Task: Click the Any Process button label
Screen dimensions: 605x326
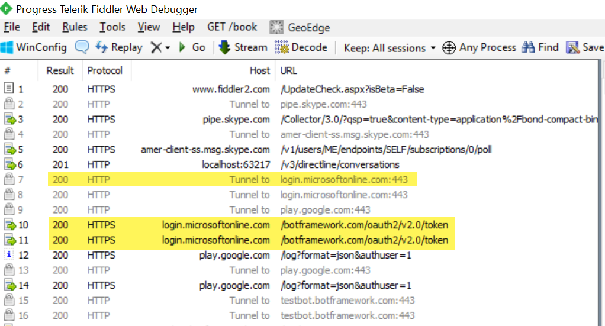Action: pyautogui.click(x=488, y=47)
